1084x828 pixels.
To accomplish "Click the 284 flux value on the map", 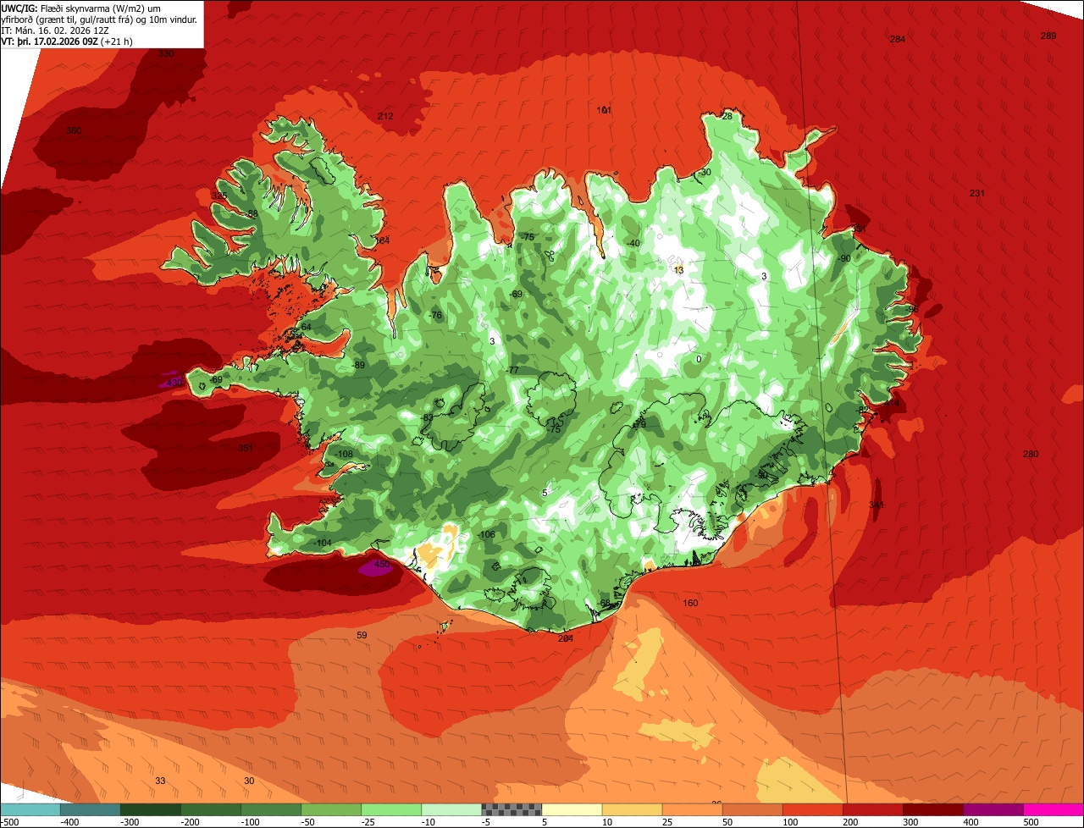I will [x=898, y=39].
